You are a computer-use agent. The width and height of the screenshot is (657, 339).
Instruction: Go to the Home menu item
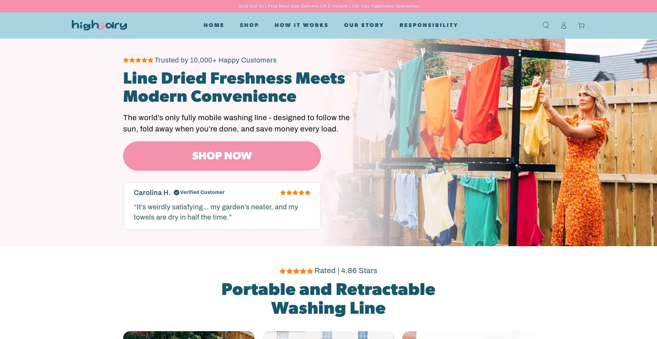tap(214, 25)
